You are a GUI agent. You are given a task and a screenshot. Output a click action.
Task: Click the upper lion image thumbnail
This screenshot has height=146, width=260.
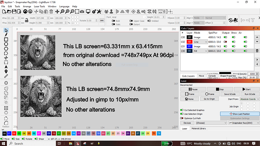click(x=38, y=52)
